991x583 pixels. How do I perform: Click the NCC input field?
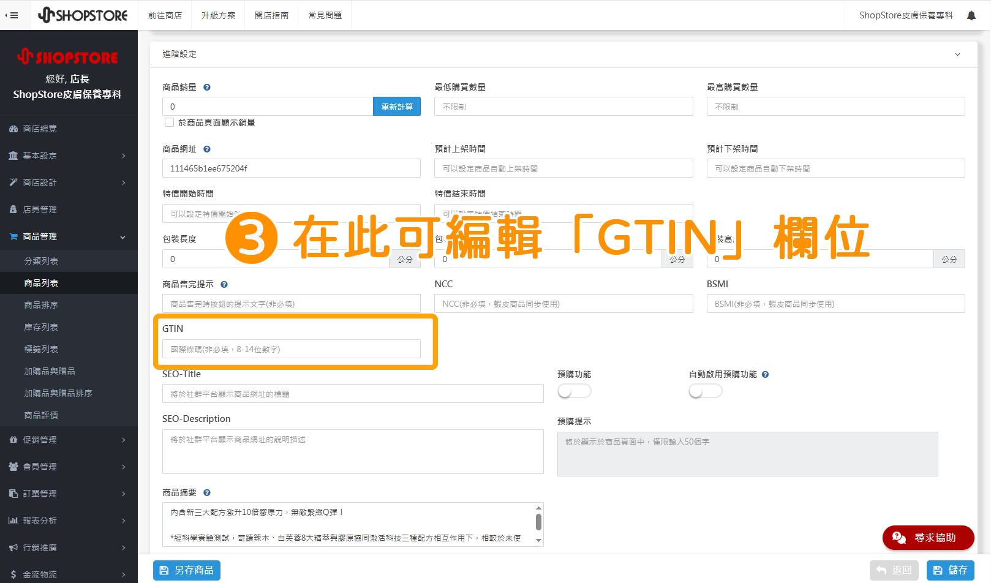coord(563,304)
